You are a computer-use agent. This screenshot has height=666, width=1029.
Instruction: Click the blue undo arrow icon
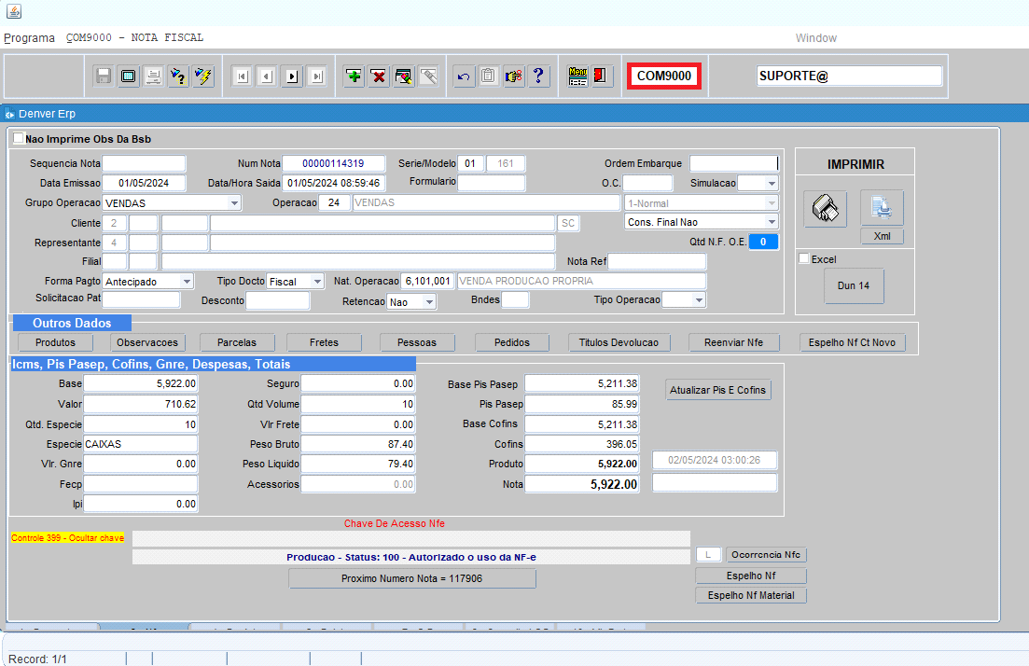464,76
